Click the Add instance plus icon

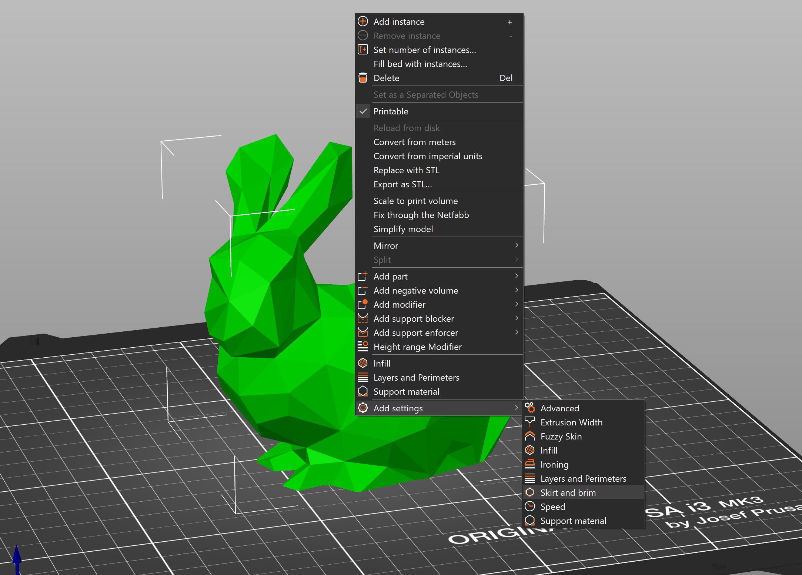[363, 21]
